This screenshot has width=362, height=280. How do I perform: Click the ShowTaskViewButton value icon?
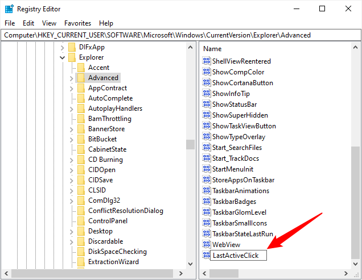tap(207, 126)
